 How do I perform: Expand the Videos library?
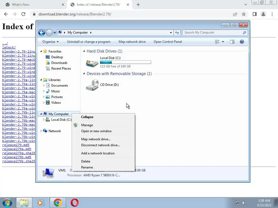point(44,103)
